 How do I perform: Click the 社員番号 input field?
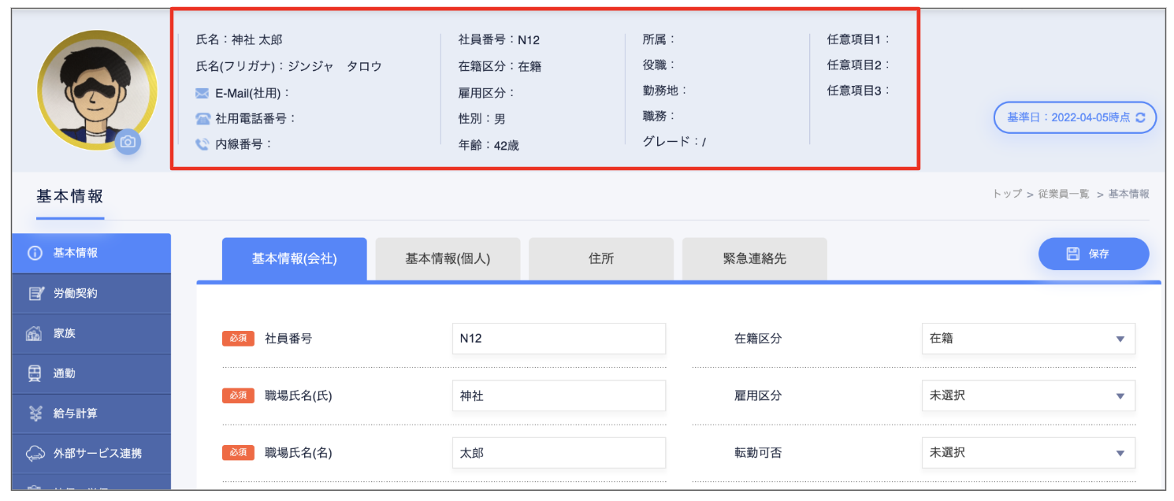(559, 339)
